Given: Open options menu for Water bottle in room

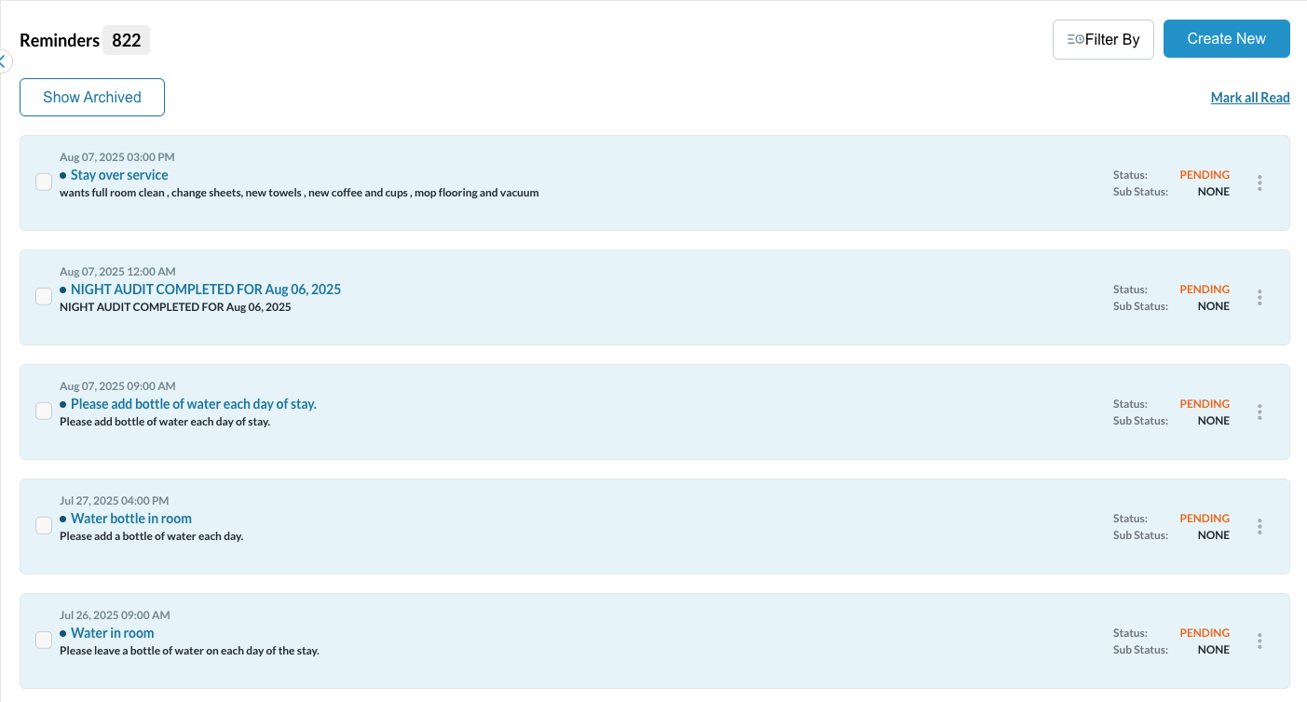Looking at the screenshot, I should point(1259,526).
